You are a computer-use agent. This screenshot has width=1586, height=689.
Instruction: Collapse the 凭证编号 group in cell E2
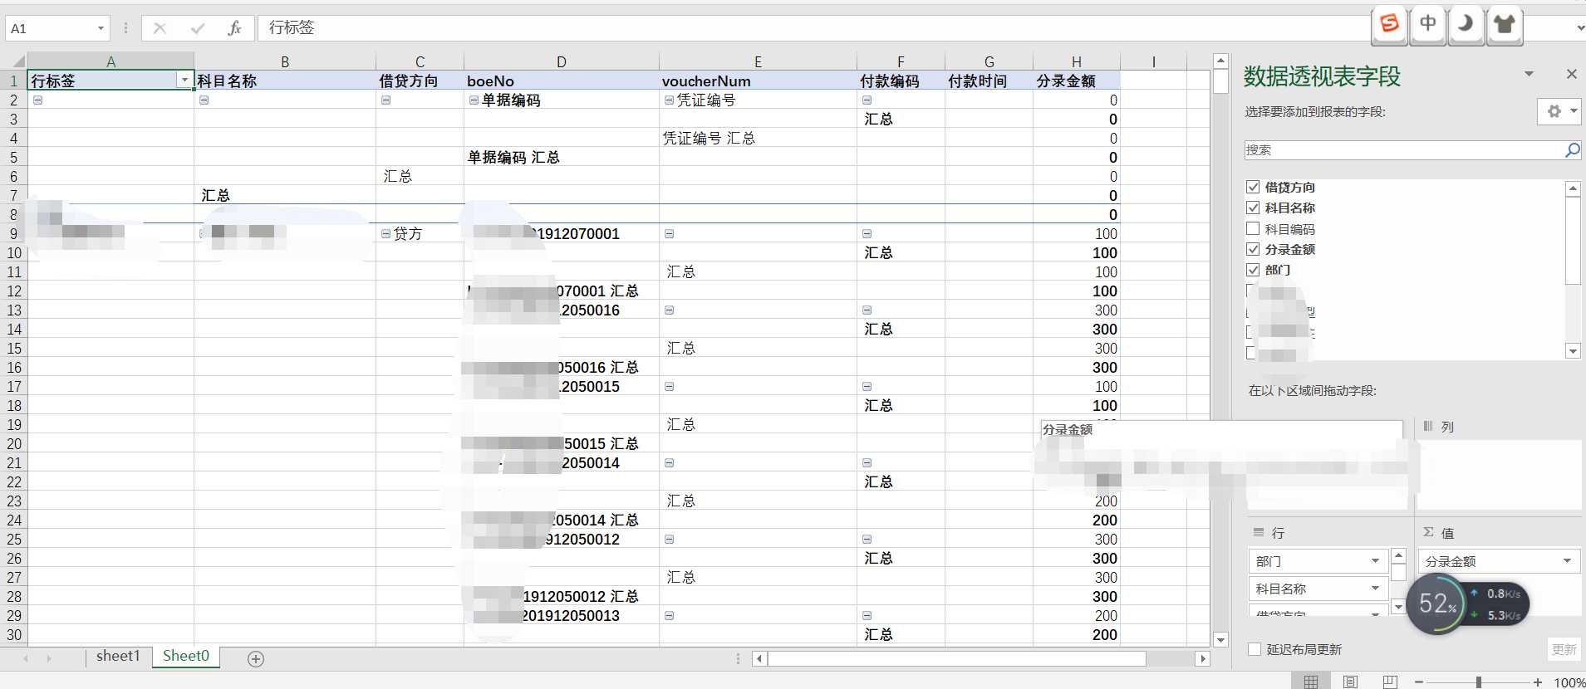(x=669, y=100)
